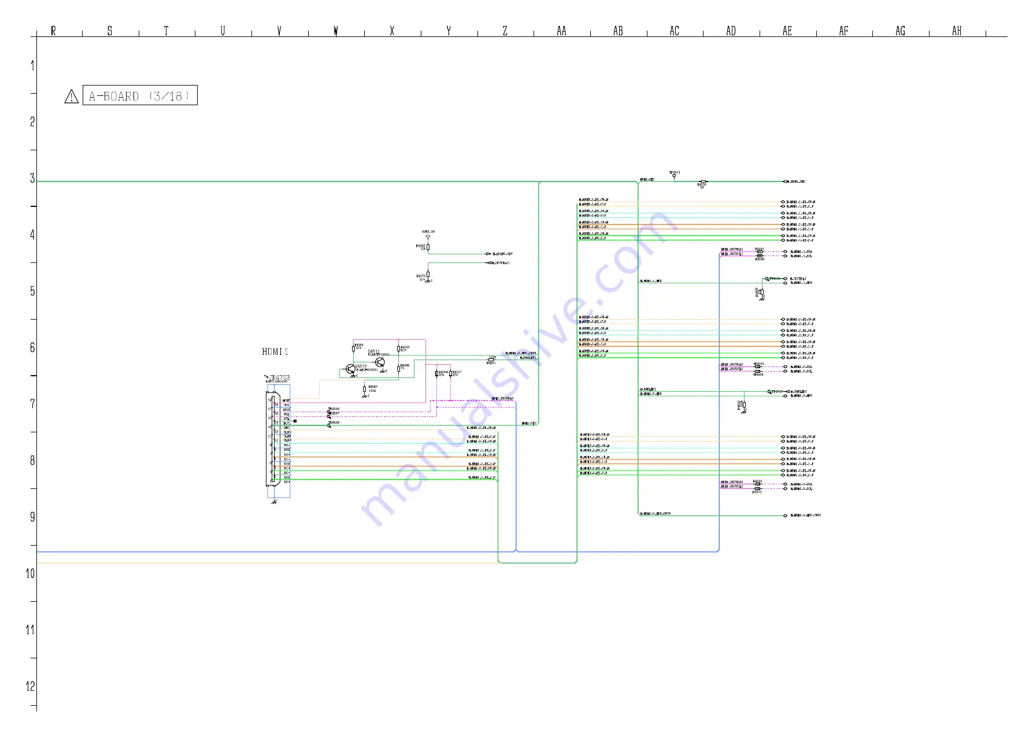Click the JK4703 connector reference label
The width and height of the screenshot is (1033, 730).
pos(277,377)
